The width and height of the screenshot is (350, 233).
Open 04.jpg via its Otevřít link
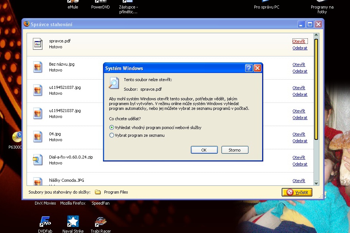pyautogui.click(x=299, y=134)
